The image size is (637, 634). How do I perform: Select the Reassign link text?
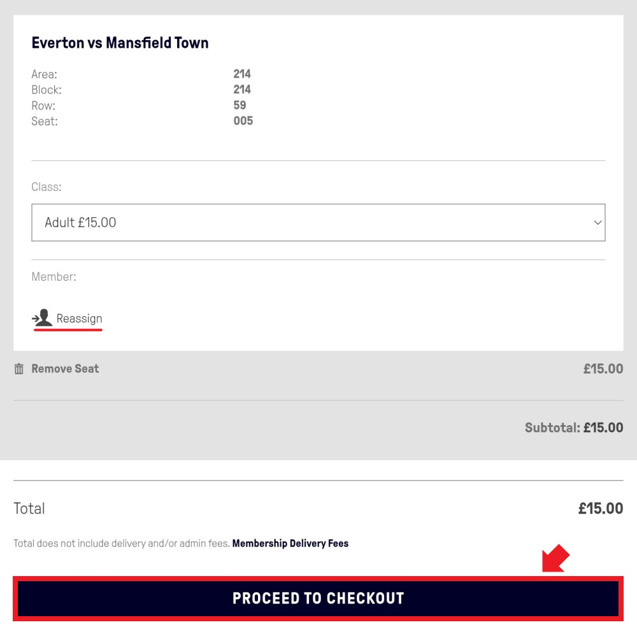[x=79, y=319]
